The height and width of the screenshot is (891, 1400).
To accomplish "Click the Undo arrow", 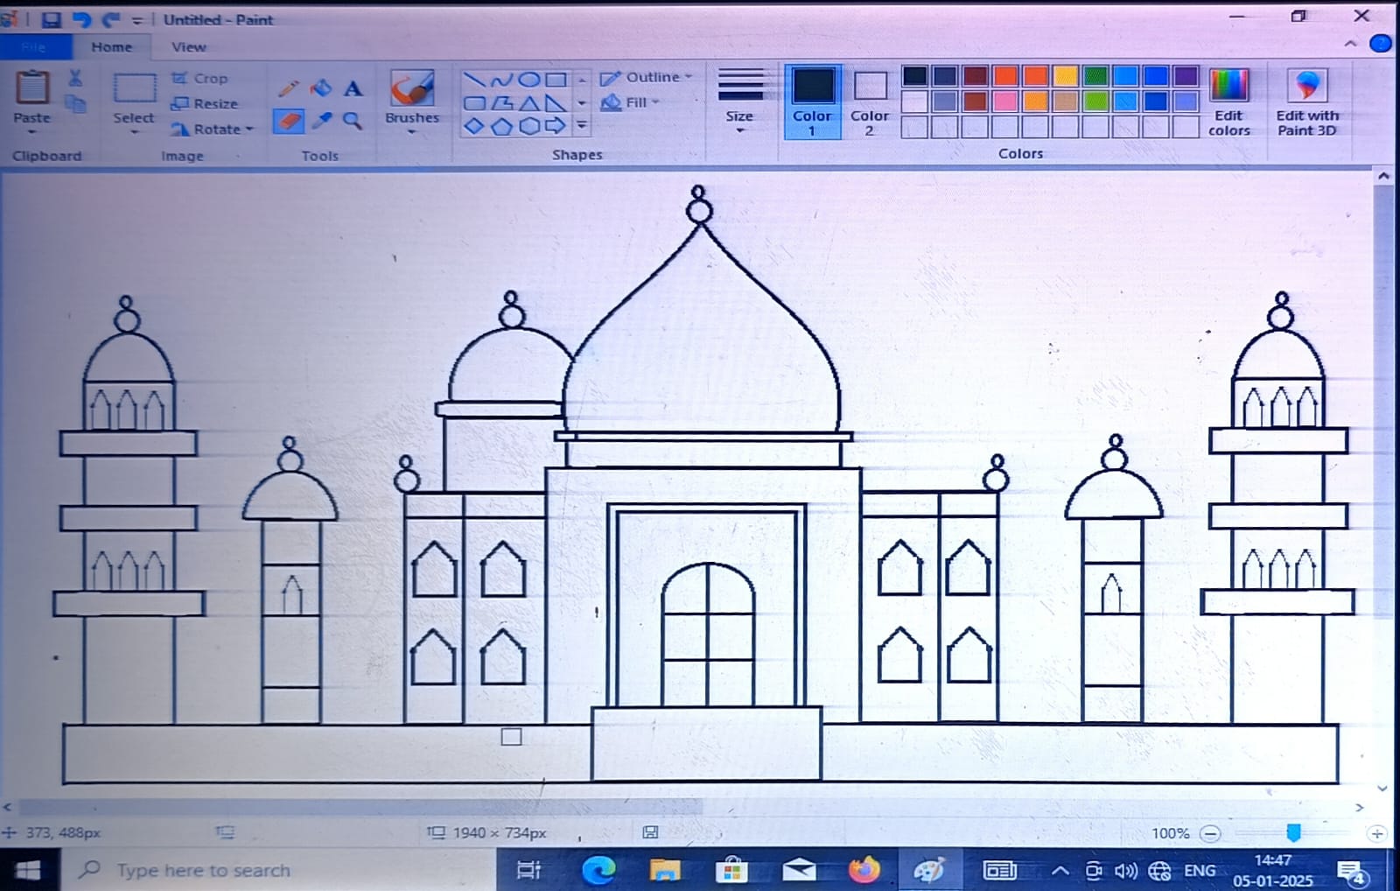I will click(81, 19).
